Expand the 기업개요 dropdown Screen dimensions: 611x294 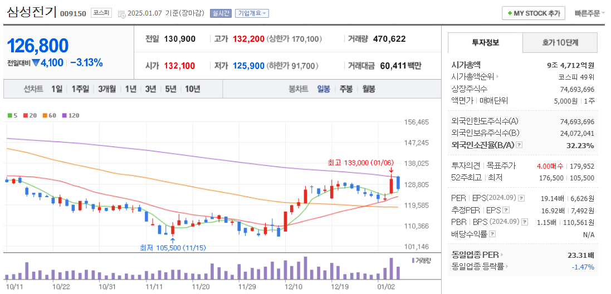click(252, 13)
